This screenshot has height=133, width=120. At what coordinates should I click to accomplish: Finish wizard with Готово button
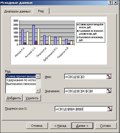[x=106, y=126]
